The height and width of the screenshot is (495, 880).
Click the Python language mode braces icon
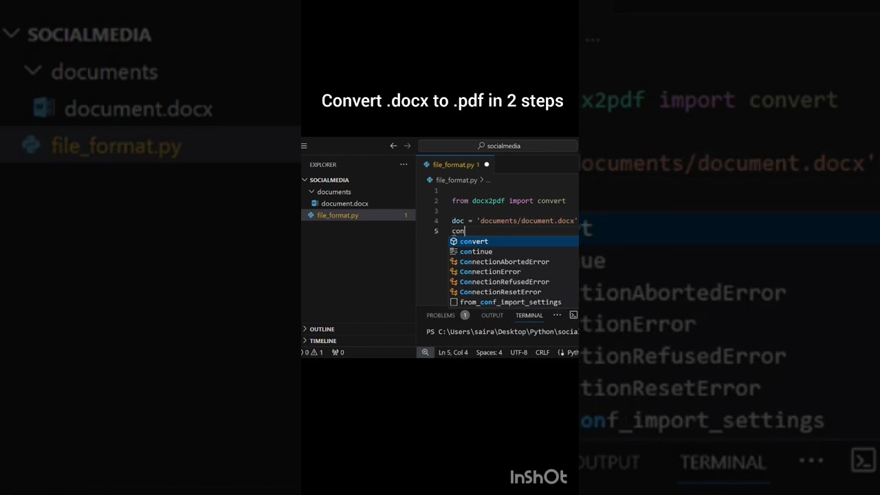[x=561, y=352]
